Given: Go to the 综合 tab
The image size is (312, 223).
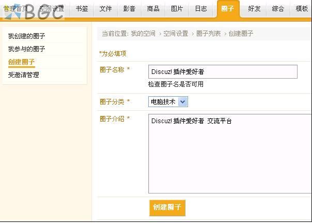Looking at the screenshot, I should 278,9.
